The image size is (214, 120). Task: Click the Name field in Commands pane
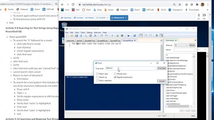185,50
